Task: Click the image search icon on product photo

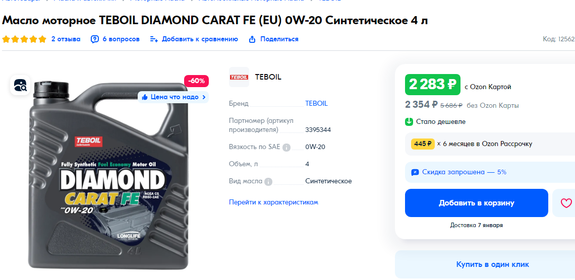Action: [x=20, y=85]
